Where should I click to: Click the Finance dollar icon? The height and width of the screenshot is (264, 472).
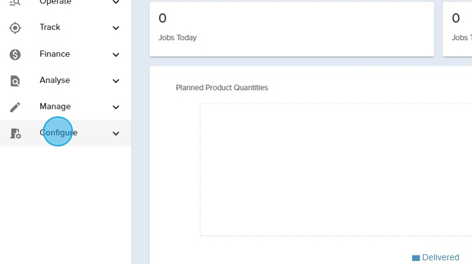[x=15, y=54]
